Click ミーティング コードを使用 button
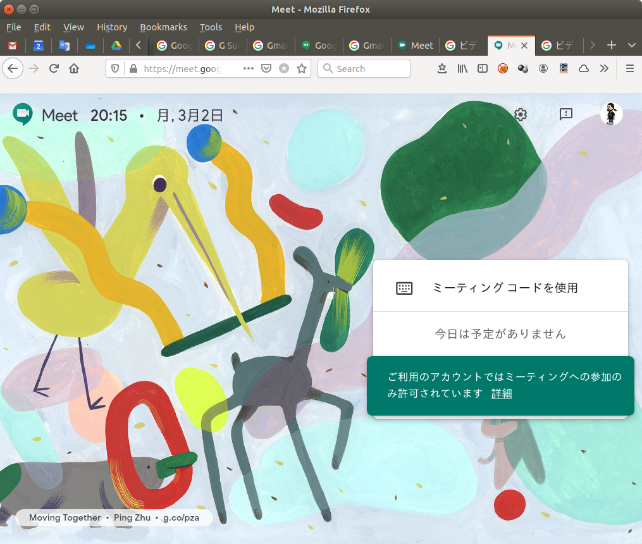The width and height of the screenshot is (642, 544). pyautogui.click(x=500, y=288)
